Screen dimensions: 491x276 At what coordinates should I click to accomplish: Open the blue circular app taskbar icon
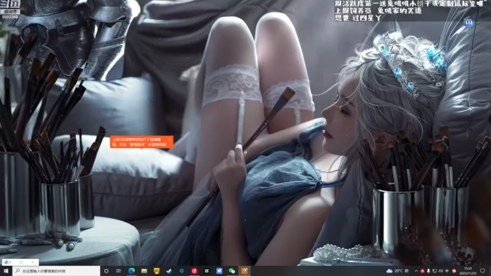point(182,270)
